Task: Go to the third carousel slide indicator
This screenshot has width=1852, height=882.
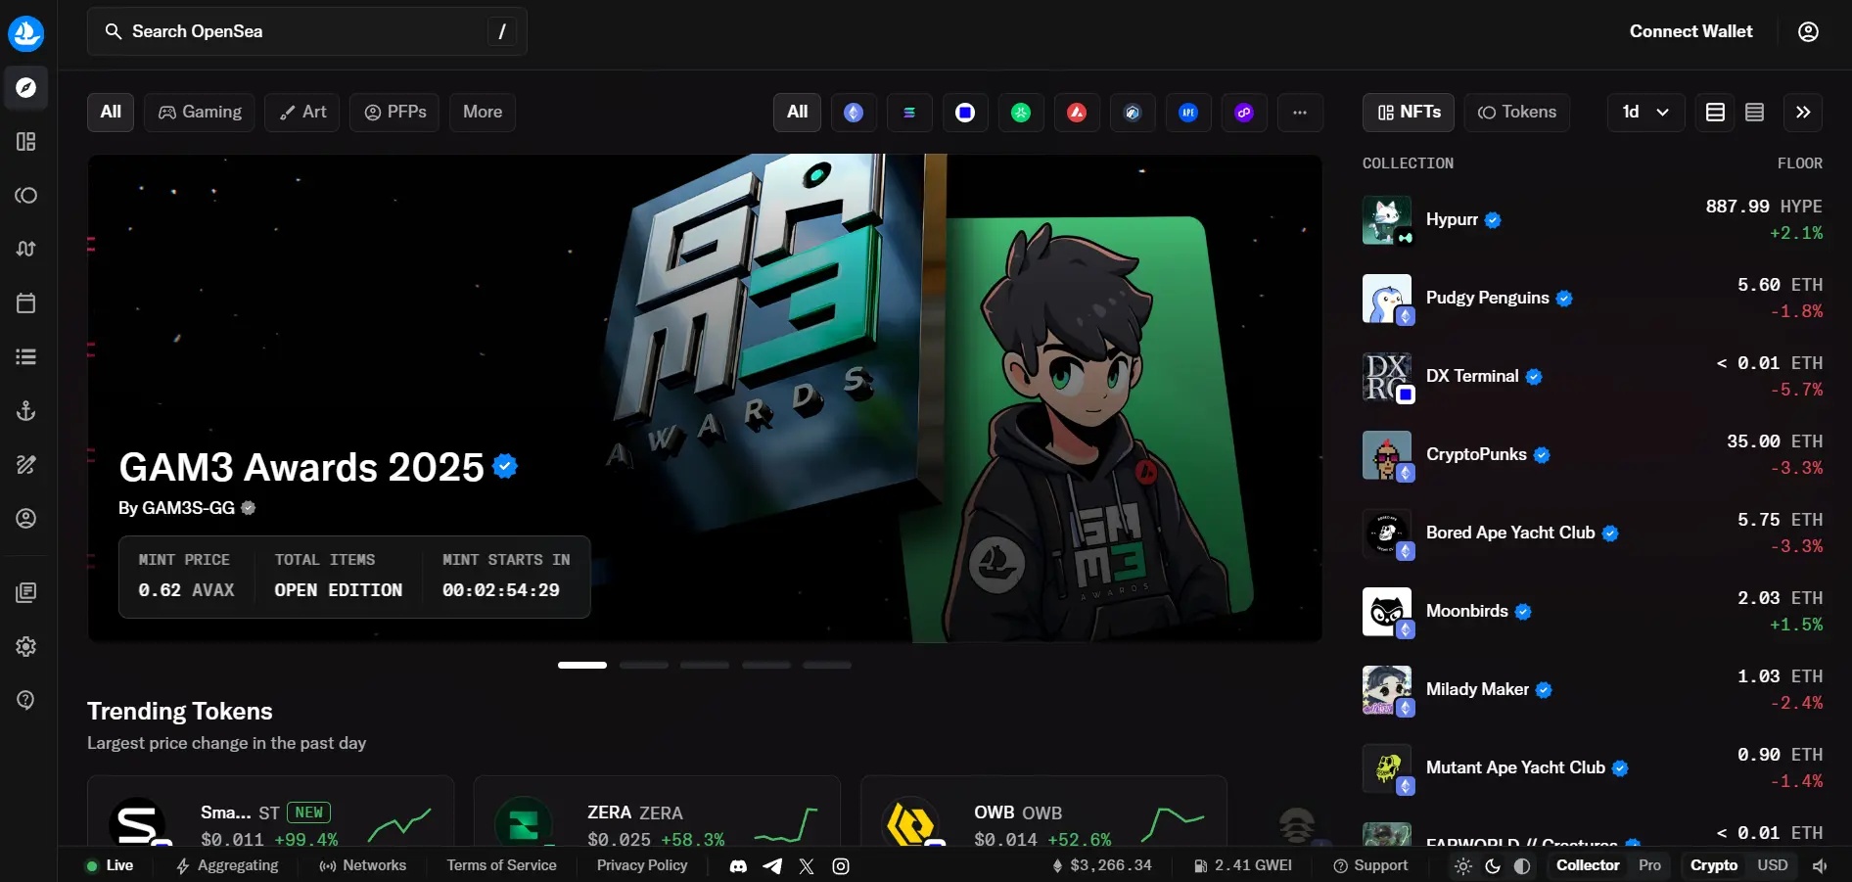Action: coord(705,666)
